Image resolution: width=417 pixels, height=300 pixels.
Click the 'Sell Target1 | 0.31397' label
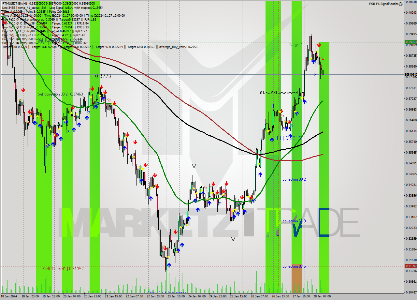63,269
